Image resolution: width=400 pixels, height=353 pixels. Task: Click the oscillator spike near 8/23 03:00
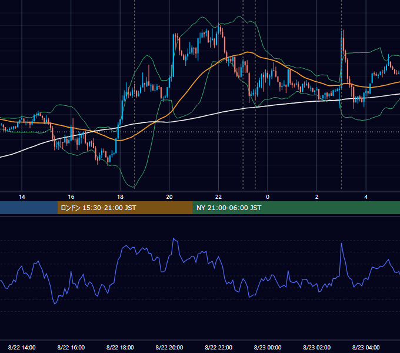coord(341,244)
